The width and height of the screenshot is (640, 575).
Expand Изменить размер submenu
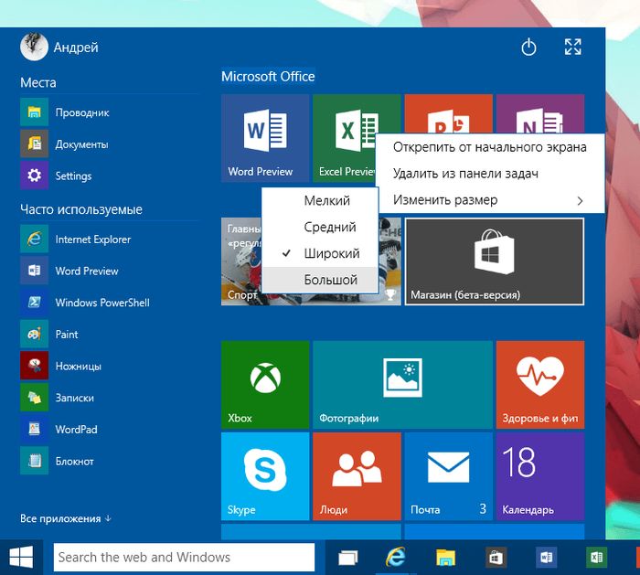[x=490, y=200]
